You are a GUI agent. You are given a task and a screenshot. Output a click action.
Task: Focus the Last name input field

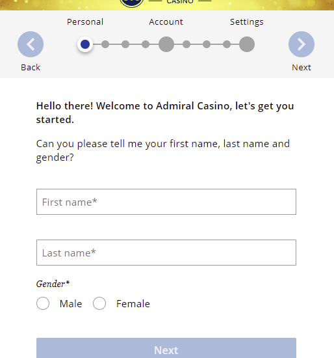tap(166, 253)
